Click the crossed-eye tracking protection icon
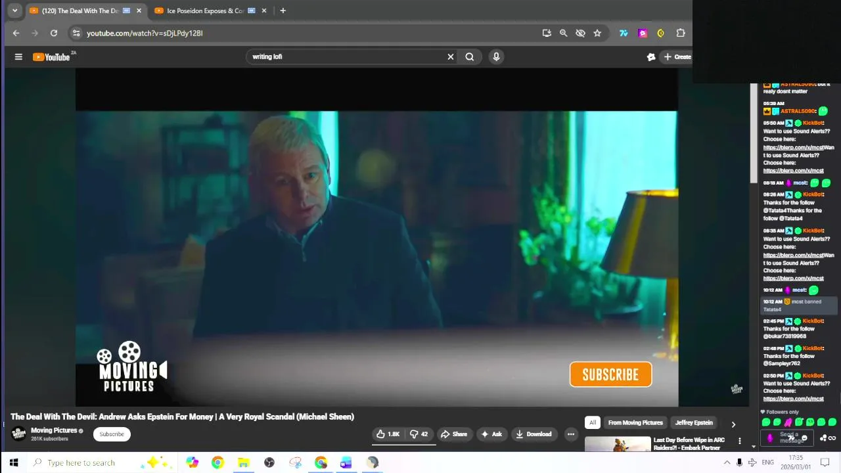Screen dimensions: 841x473 580,33
